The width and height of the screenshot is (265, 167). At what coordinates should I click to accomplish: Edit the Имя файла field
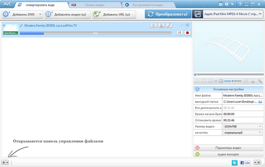point(242,96)
